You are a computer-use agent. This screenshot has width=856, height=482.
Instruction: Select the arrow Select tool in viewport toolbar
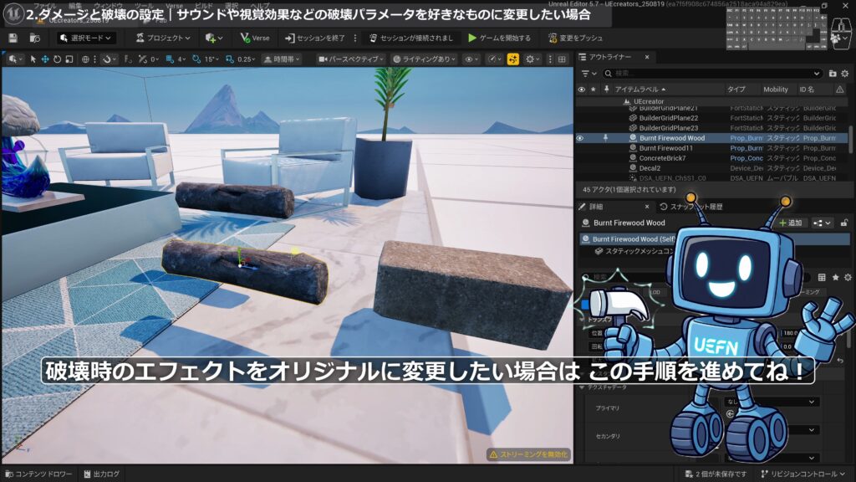pos(33,59)
